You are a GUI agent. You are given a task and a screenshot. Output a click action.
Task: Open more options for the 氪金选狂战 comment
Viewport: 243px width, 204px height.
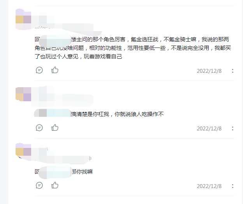coord(232,71)
